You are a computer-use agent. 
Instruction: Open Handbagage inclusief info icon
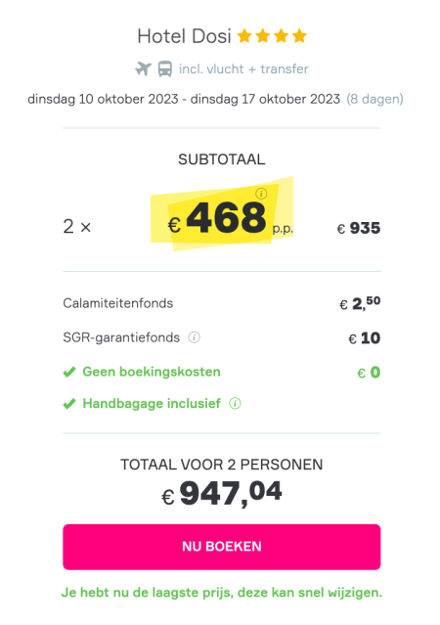pos(235,403)
